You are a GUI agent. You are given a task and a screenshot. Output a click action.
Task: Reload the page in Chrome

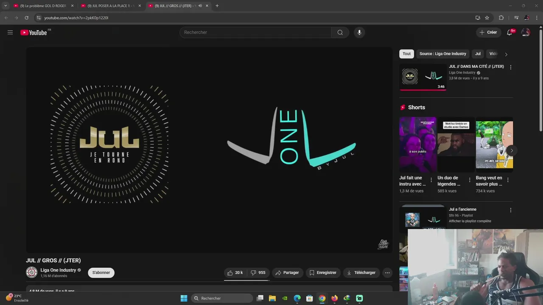[x=26, y=18]
